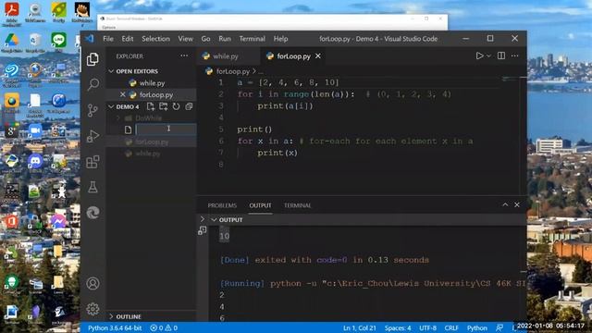Close the bottom output panel
Image resolution: width=592 pixels, height=333 pixels.
[517, 204]
